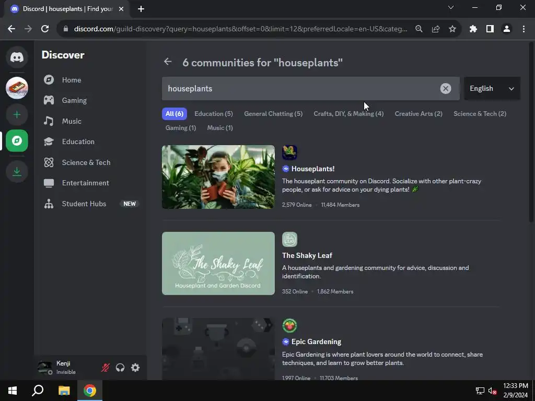
Task: Open the English language dropdown
Action: point(492,89)
